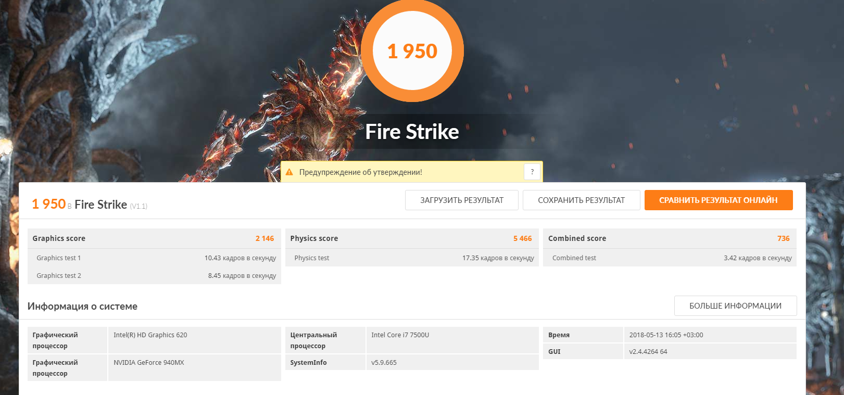The width and height of the screenshot is (844, 395).
Task: Select the Graphics test 2 row label
Action: coord(59,276)
